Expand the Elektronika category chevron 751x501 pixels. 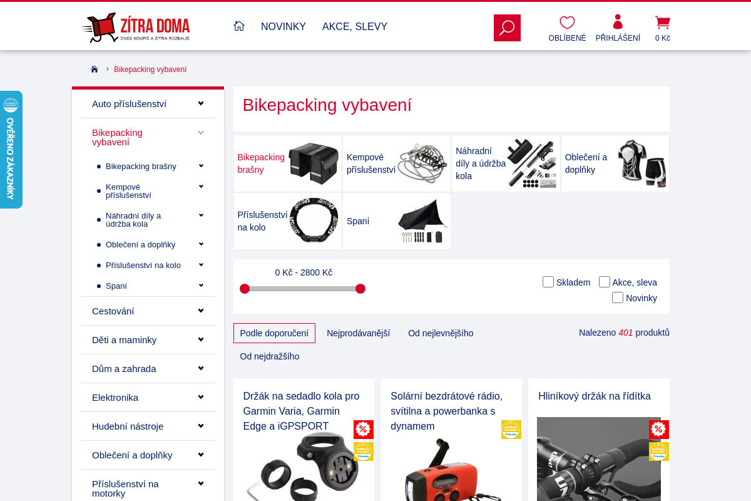point(200,396)
